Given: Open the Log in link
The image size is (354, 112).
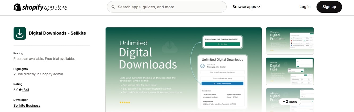Looking at the screenshot, I should click(305, 7).
